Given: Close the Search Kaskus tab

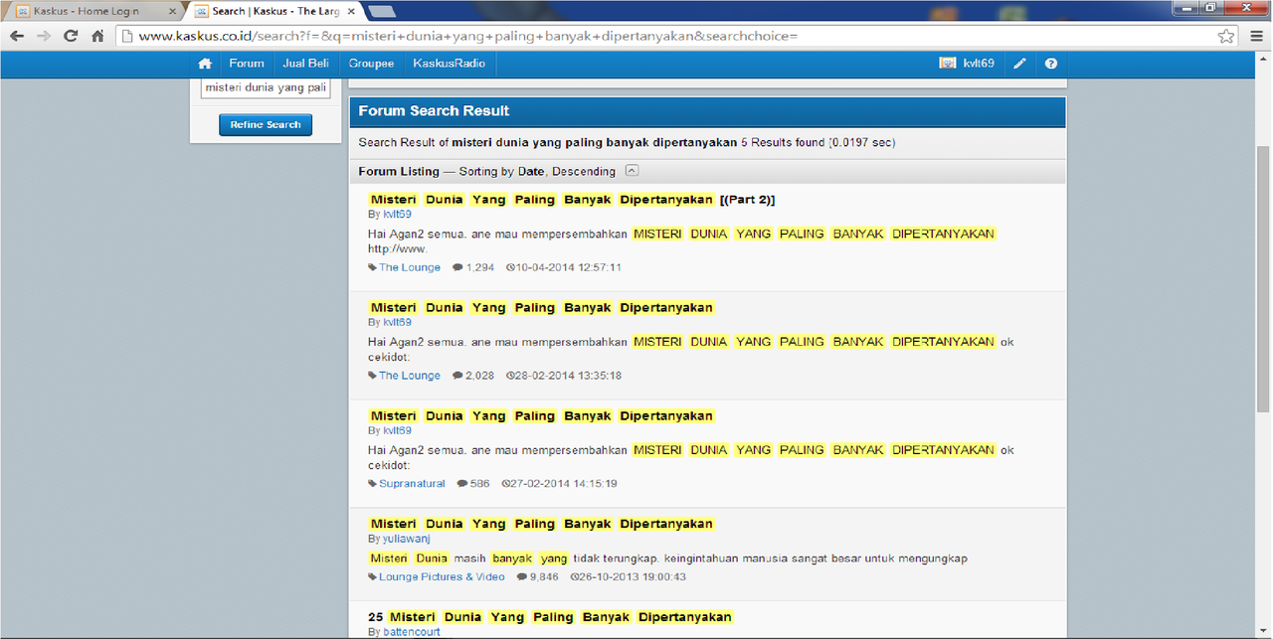Looking at the screenshot, I should (x=351, y=11).
